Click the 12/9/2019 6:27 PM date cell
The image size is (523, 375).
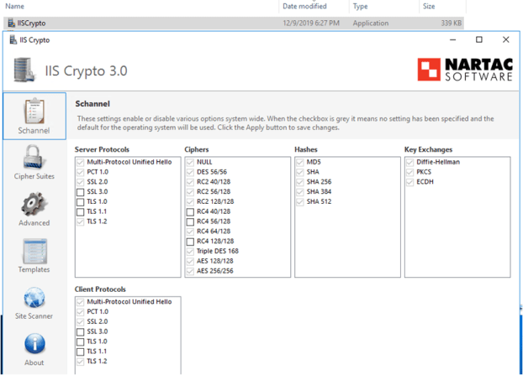pyautogui.click(x=311, y=23)
